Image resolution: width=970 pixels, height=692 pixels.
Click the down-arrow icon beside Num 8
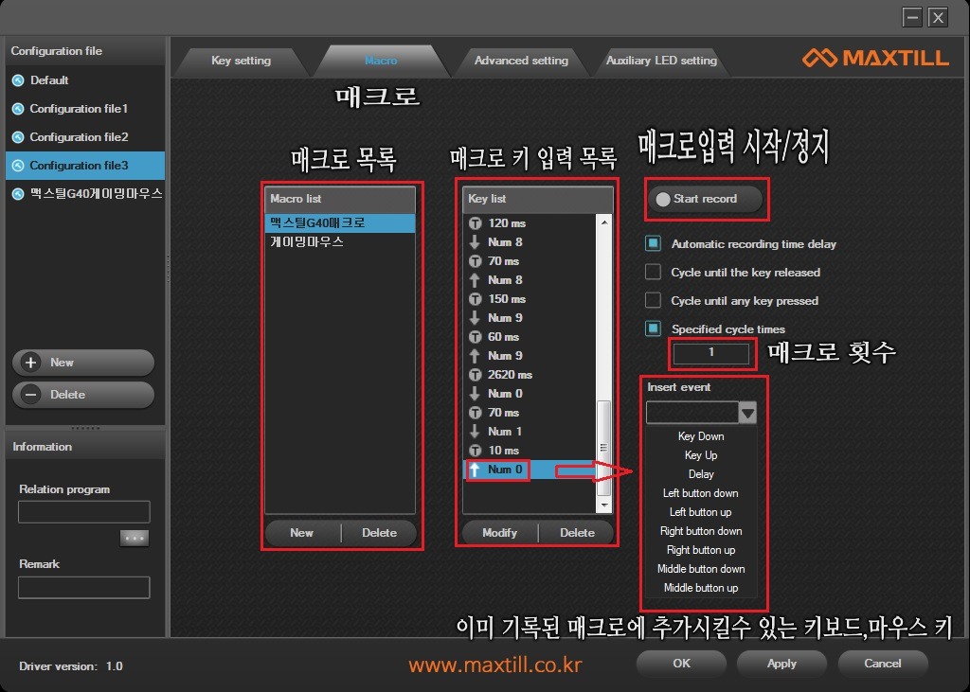tap(475, 242)
